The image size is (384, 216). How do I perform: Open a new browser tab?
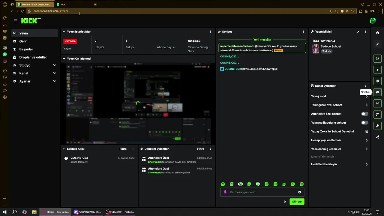click(95, 4)
